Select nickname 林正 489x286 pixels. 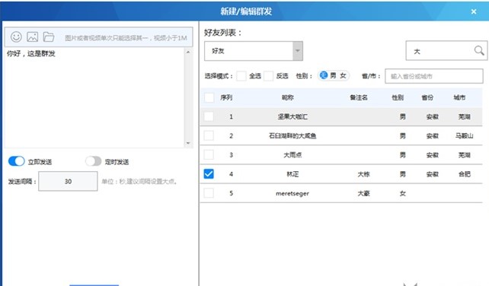(292, 174)
